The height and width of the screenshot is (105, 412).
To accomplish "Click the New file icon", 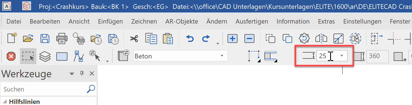I will tap(11, 39).
